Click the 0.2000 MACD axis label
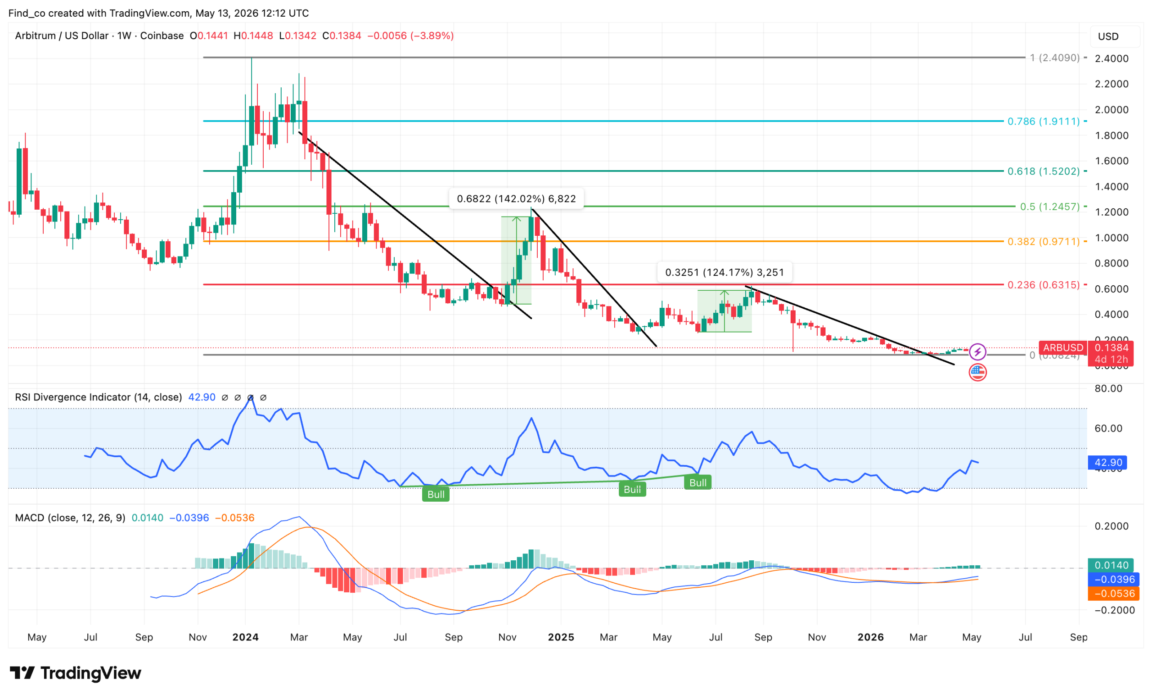 point(1111,526)
